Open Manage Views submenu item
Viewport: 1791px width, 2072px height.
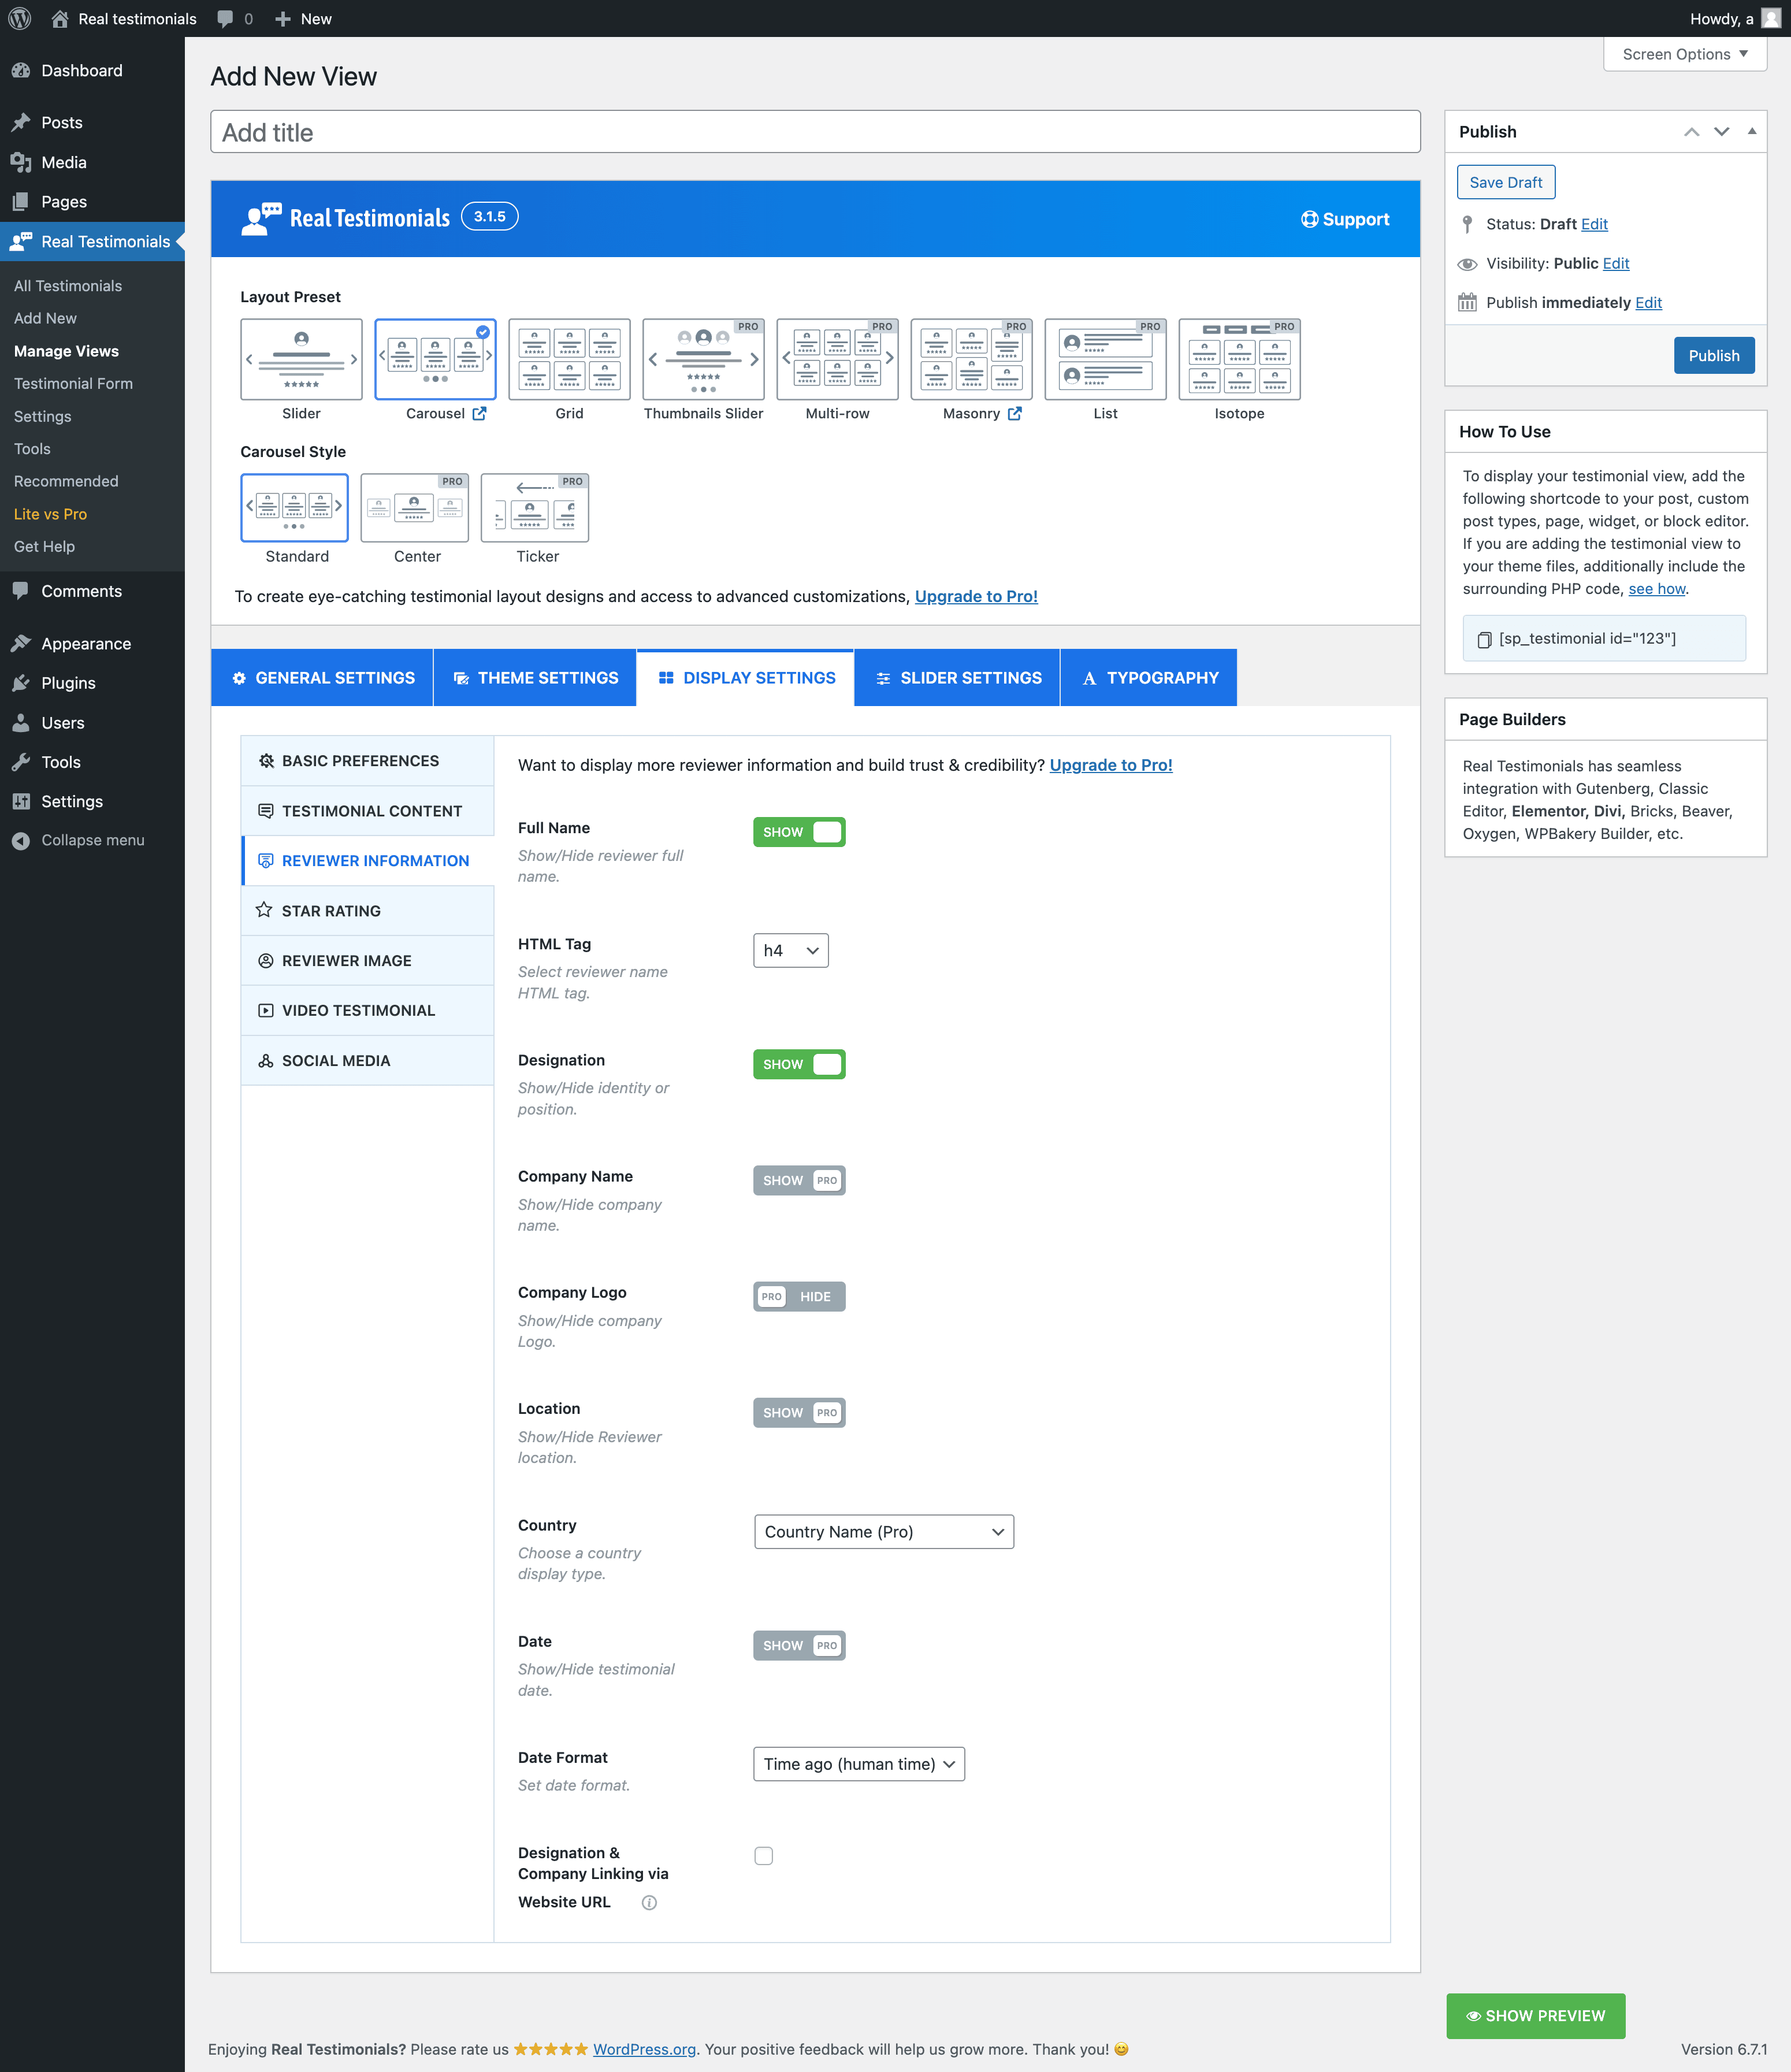click(x=66, y=351)
